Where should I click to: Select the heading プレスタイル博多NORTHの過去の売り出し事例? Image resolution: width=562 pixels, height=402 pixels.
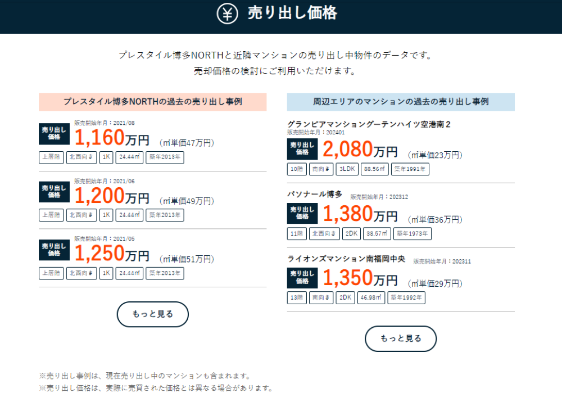(x=153, y=102)
